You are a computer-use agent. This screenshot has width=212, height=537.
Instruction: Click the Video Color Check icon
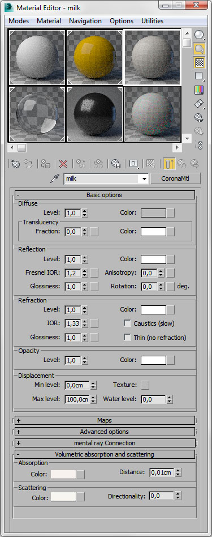(x=198, y=90)
